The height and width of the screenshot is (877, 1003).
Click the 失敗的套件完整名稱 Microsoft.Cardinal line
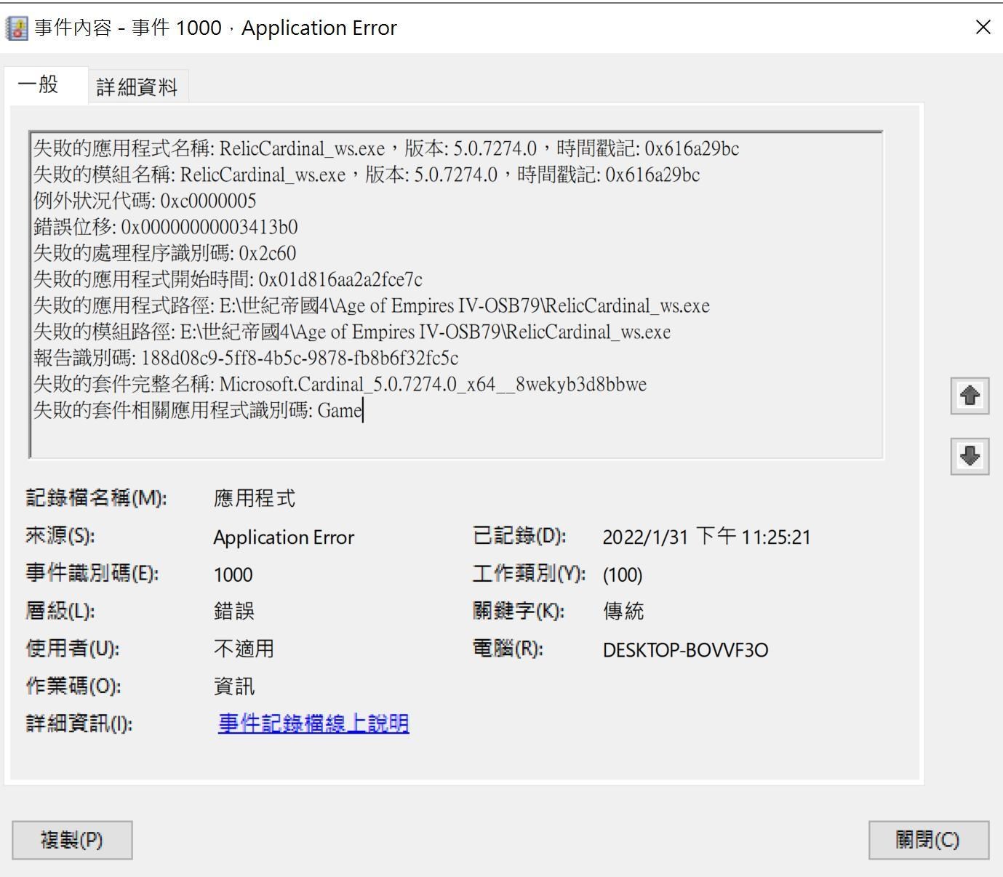(x=340, y=385)
